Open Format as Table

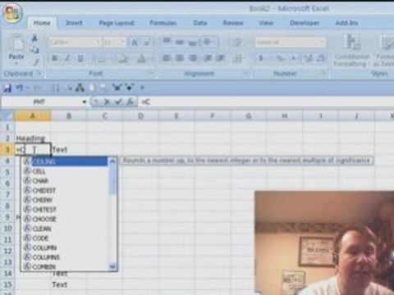pos(385,51)
